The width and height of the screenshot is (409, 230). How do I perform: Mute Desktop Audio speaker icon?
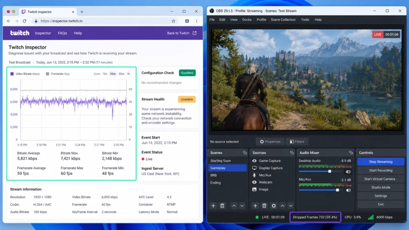348,172
